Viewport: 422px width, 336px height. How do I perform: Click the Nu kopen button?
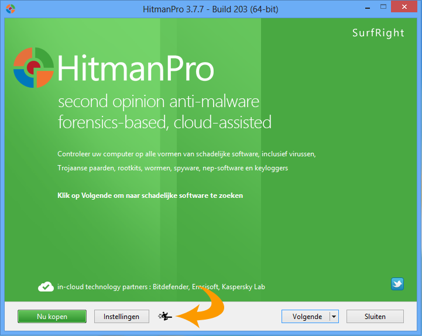click(52, 316)
